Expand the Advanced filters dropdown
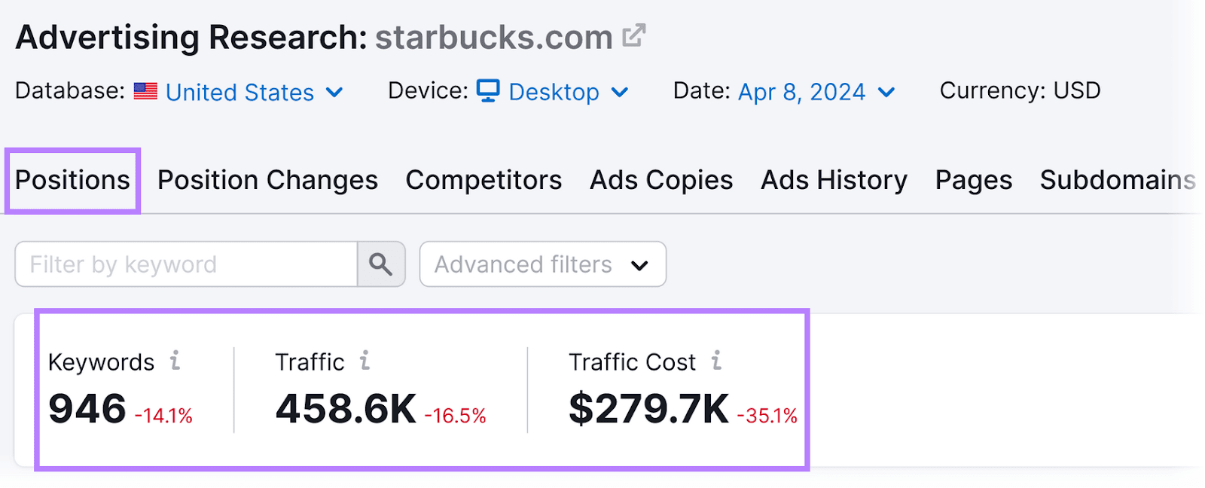Viewport: 1205px width, 488px height. click(542, 264)
